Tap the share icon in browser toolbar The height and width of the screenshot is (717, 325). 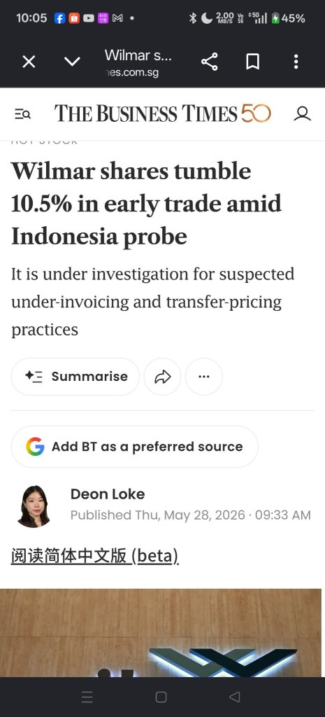(x=210, y=62)
